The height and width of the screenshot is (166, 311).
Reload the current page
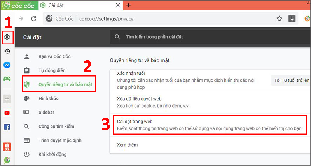click(x=34, y=19)
